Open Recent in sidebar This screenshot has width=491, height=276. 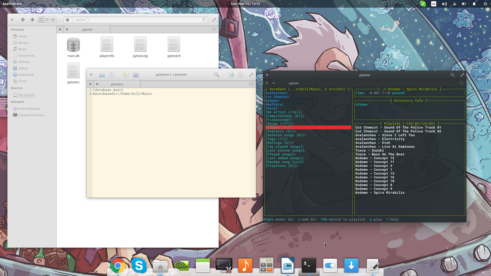pyautogui.click(x=23, y=43)
